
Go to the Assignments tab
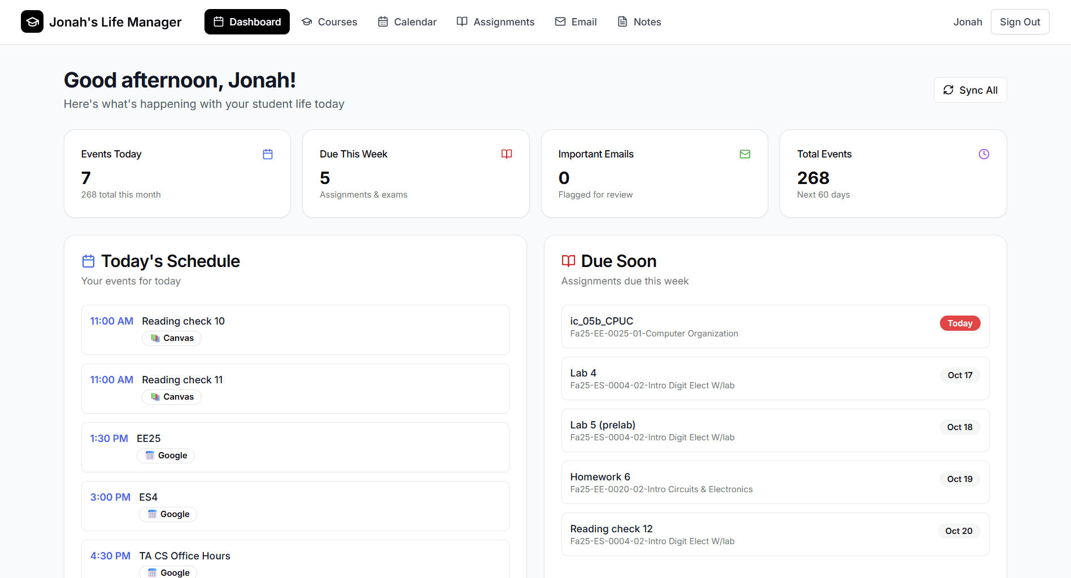(495, 22)
